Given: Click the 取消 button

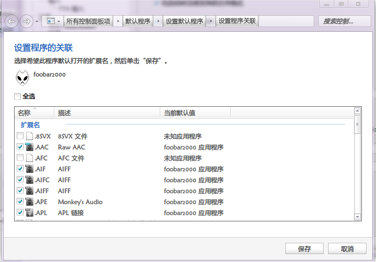Looking at the screenshot, I should coord(347,249).
